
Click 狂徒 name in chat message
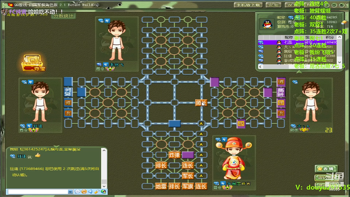coord(21,156)
